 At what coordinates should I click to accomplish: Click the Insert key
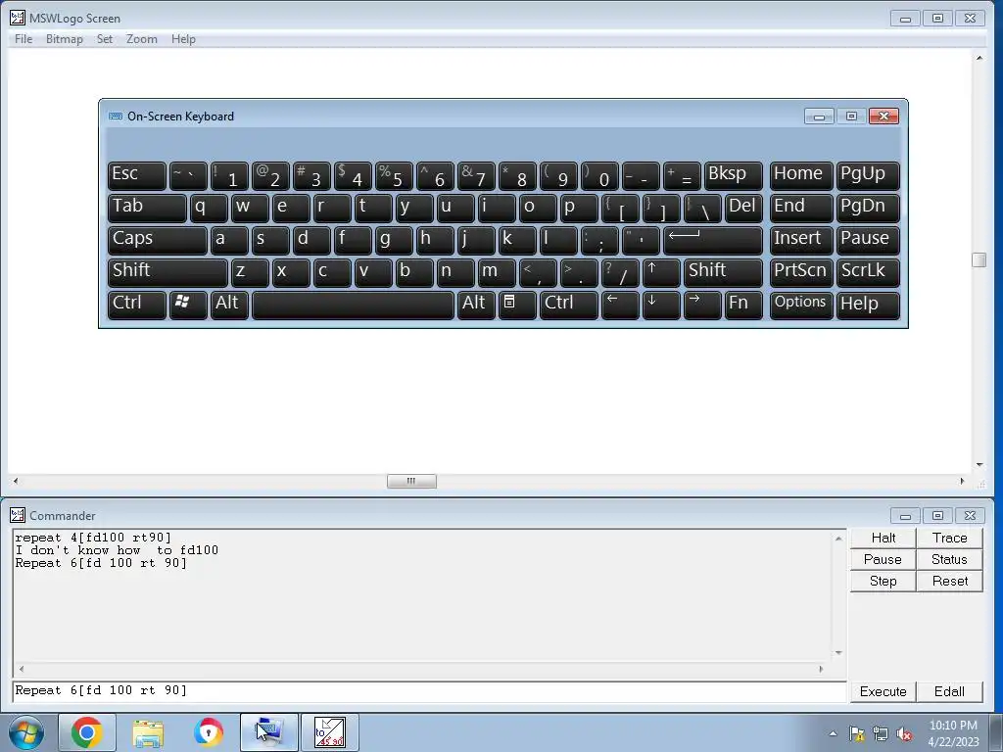(x=801, y=240)
